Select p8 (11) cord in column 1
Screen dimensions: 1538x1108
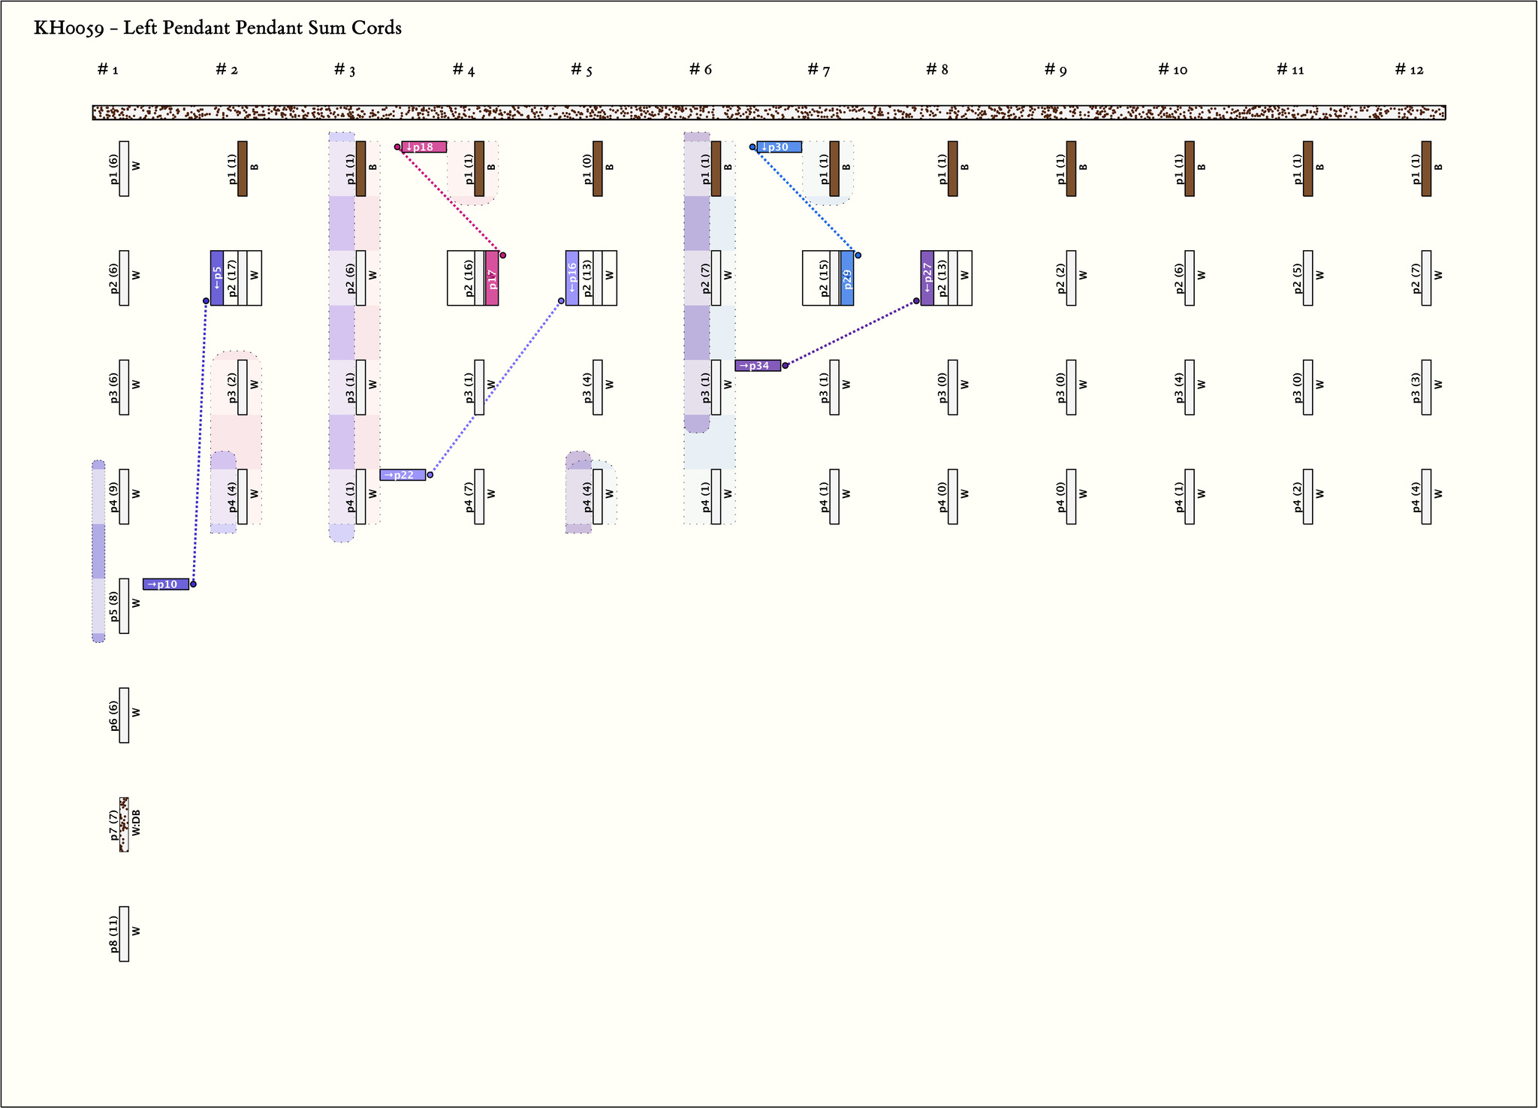124,934
